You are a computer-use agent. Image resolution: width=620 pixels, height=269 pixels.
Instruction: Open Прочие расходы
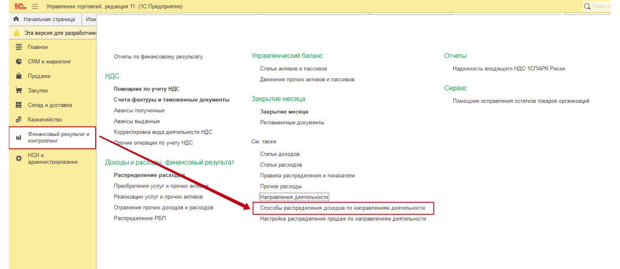point(281,186)
